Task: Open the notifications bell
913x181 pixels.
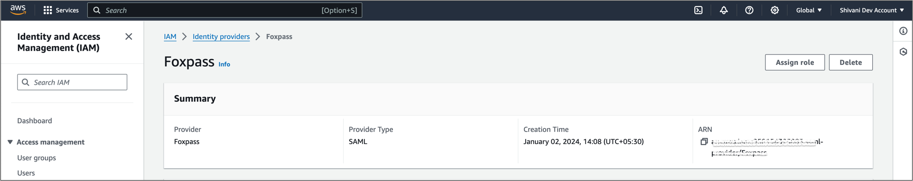Action: [724, 10]
